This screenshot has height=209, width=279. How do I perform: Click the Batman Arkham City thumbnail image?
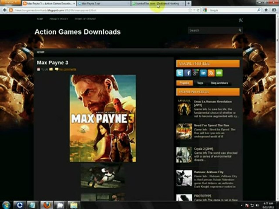184,178
